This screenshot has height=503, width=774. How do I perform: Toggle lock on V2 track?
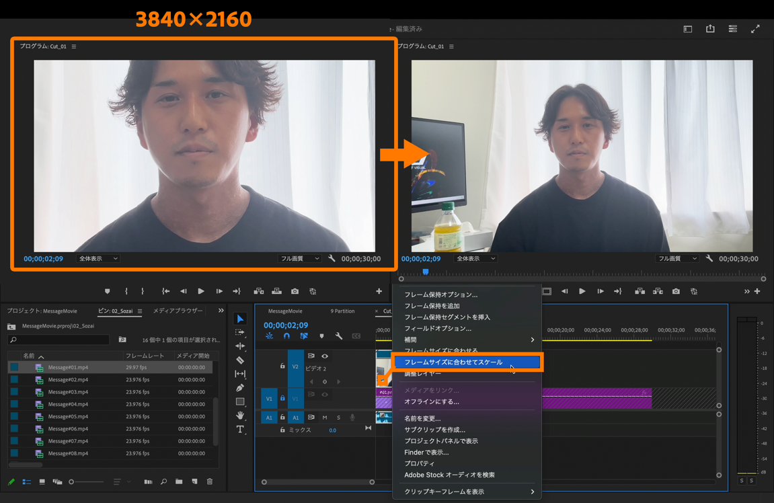tap(282, 366)
